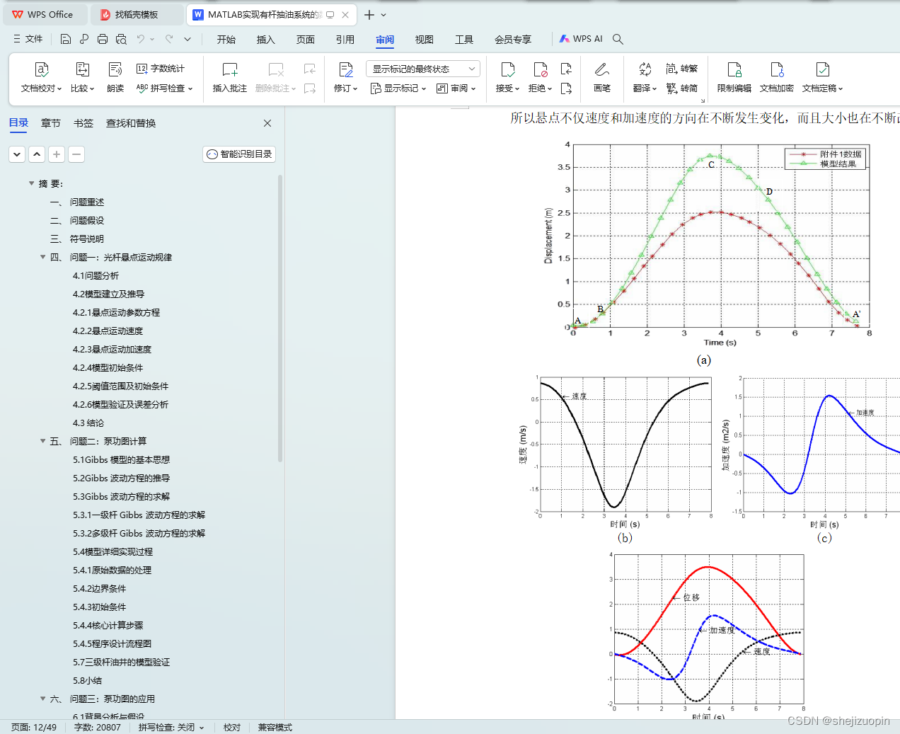Expand quick access toolbar customize chevron
The image size is (900, 734).
click(187, 39)
